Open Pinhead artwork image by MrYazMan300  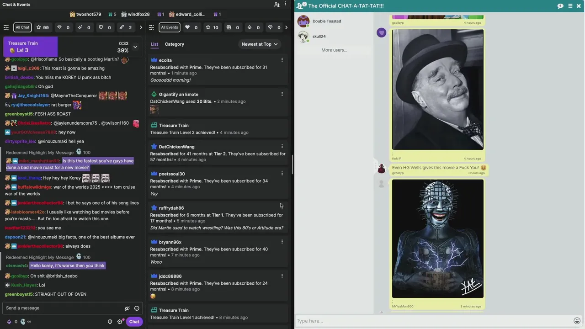point(437,239)
